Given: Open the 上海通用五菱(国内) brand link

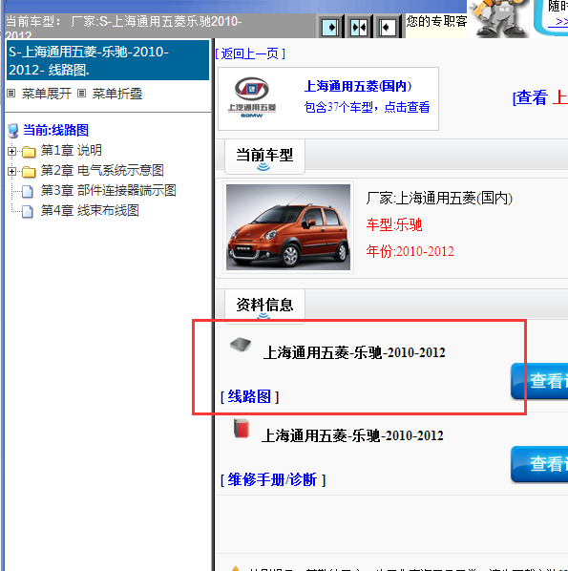Looking at the screenshot, I should tap(358, 86).
